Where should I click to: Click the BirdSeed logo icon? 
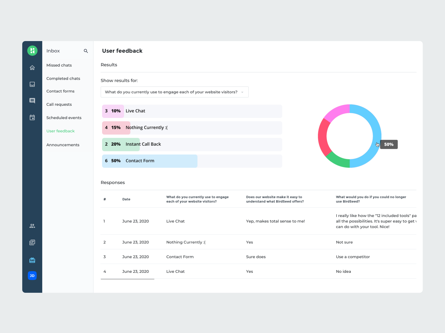pyautogui.click(x=32, y=51)
